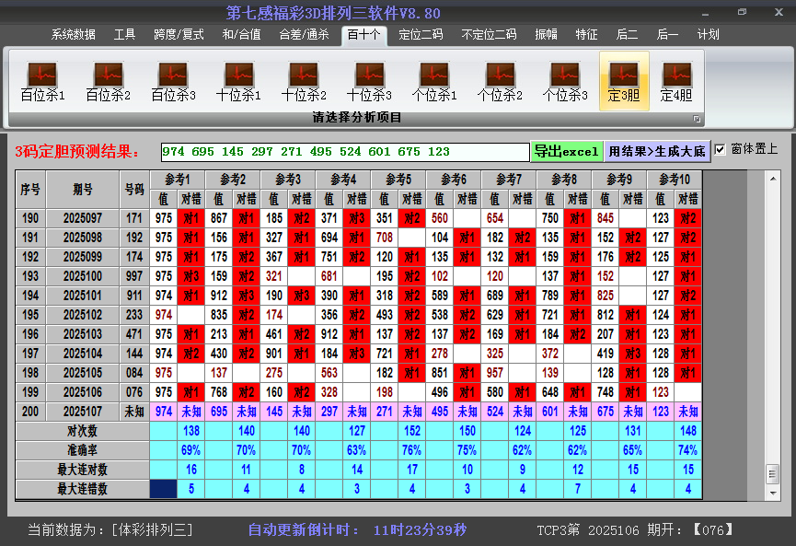Image resolution: width=796 pixels, height=546 pixels.
Task: Switch to the 振幅 tab
Action: (547, 35)
